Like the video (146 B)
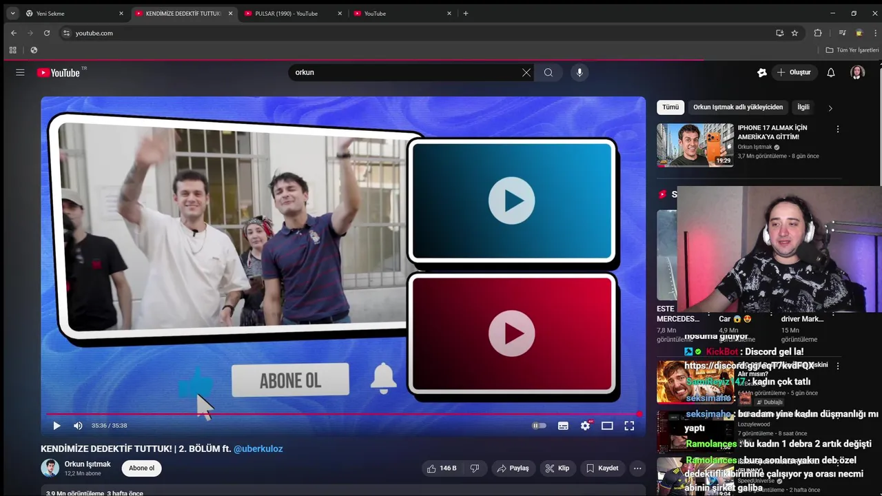 [x=441, y=468]
